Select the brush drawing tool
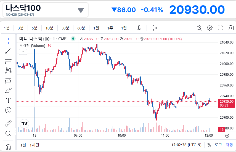 tap(8, 90)
